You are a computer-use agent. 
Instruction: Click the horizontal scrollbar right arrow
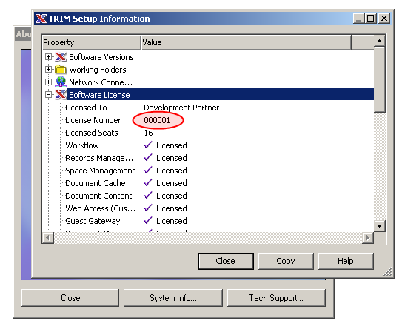click(x=368, y=238)
